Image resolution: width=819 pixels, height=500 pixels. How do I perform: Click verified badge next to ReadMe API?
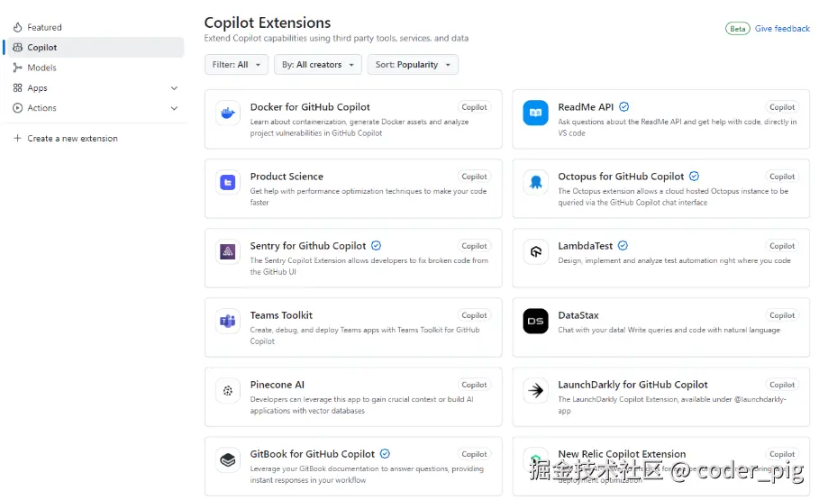coord(623,106)
